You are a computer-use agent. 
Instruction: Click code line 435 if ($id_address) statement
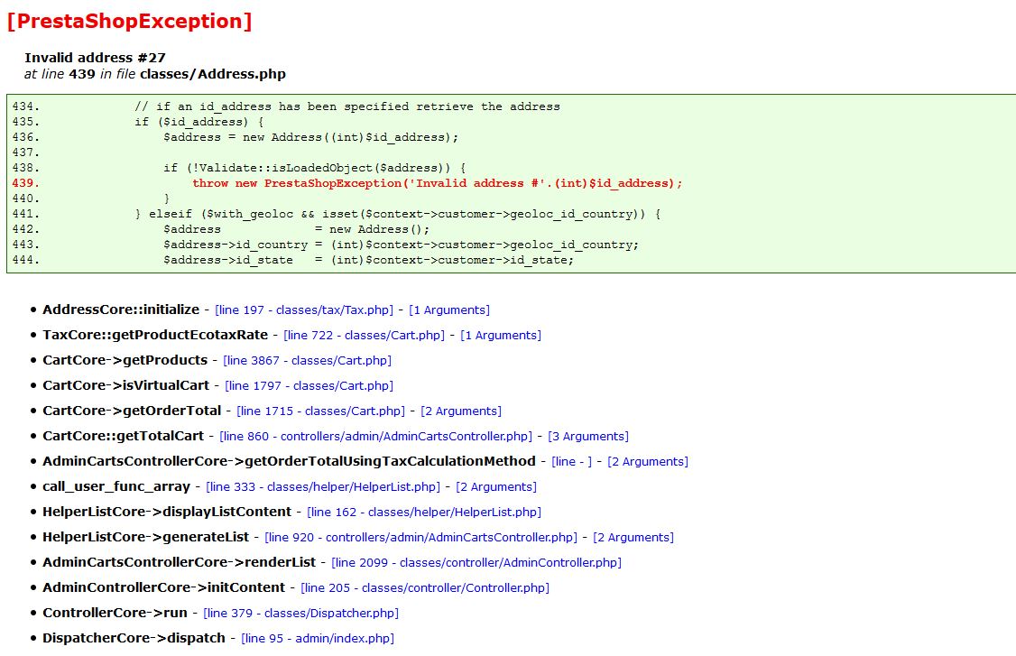199,122
